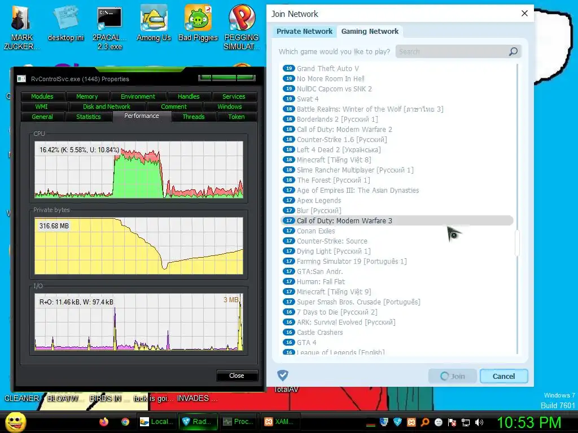Click the search magnifier icon in Join Network

coord(513,51)
